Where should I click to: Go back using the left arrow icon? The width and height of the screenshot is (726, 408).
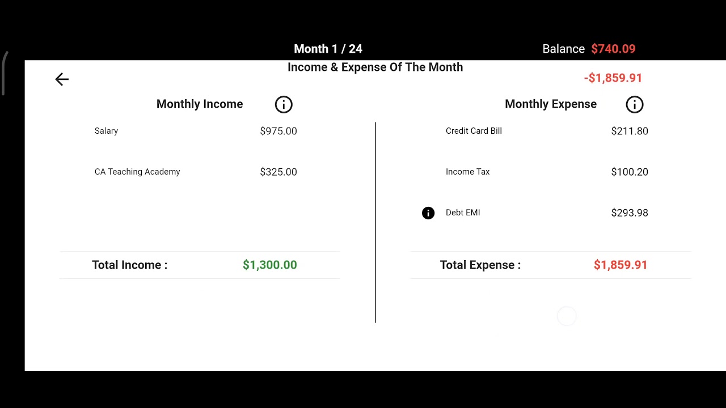click(x=62, y=79)
